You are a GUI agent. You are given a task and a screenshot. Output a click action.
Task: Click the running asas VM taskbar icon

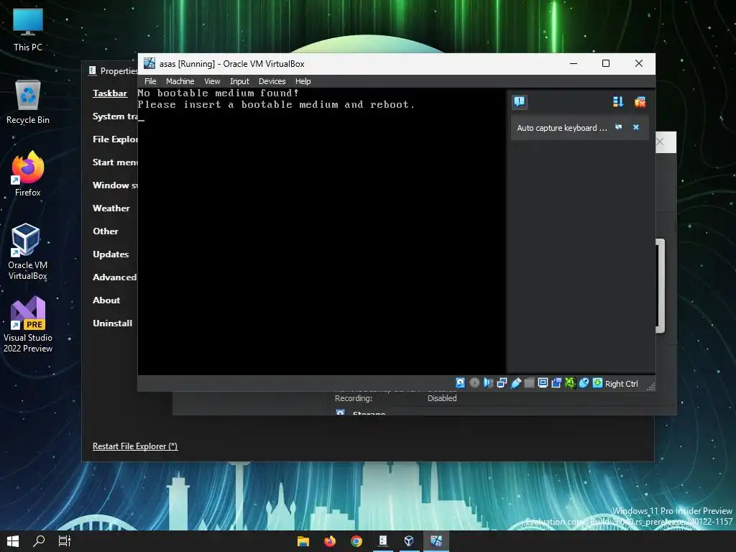pos(436,541)
